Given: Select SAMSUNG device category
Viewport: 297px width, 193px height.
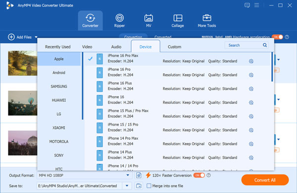Looking at the screenshot, I should point(59,86).
